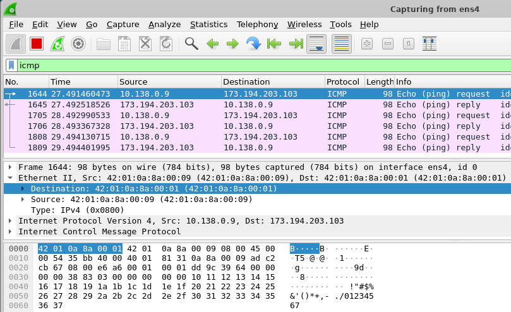Sort packets by Time column header
The height and width of the screenshot is (312, 511).
[x=83, y=82]
